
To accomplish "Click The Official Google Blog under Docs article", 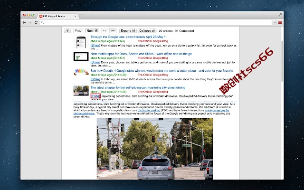I will point(153,58).
